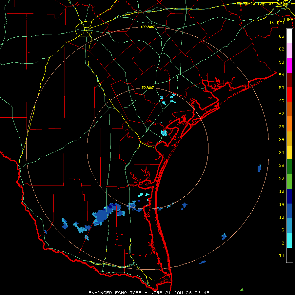The width and height of the screenshot is (295, 295).
Task: Select the dark green swatch near 26
Action: click(289, 167)
